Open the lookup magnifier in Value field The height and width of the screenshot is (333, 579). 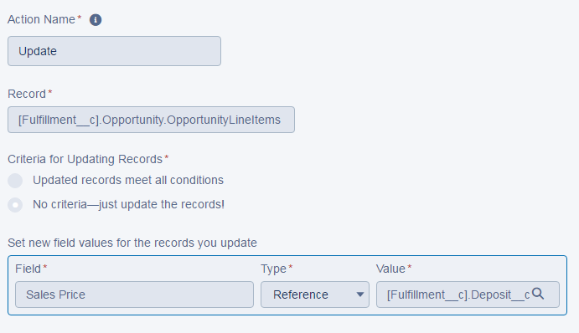pos(538,294)
